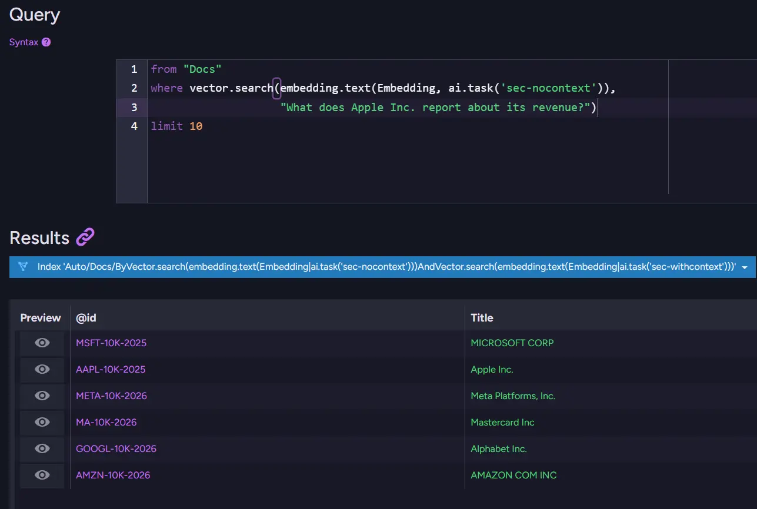
Task: Click the Title column header
Action: pos(482,318)
